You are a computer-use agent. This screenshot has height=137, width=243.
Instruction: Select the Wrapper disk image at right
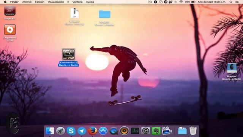[232, 68]
